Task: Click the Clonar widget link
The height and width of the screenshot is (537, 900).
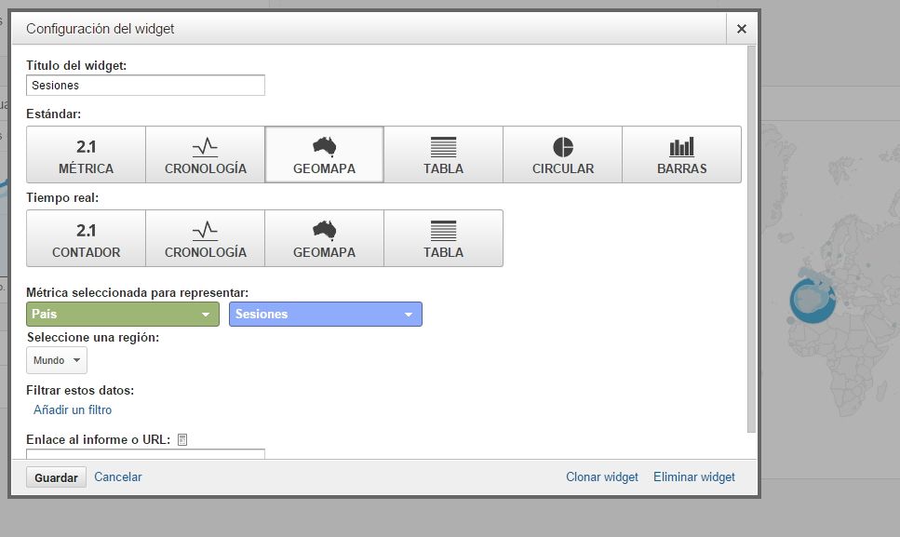Action: coord(602,477)
